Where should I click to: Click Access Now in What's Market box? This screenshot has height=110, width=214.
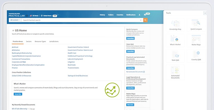(18, 94)
